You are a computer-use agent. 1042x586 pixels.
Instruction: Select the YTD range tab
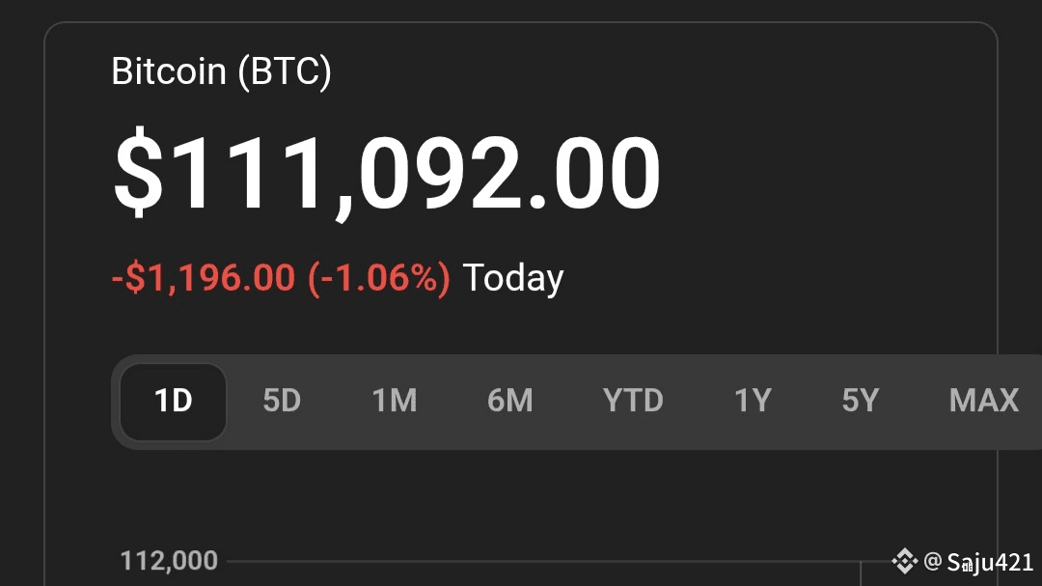click(633, 401)
